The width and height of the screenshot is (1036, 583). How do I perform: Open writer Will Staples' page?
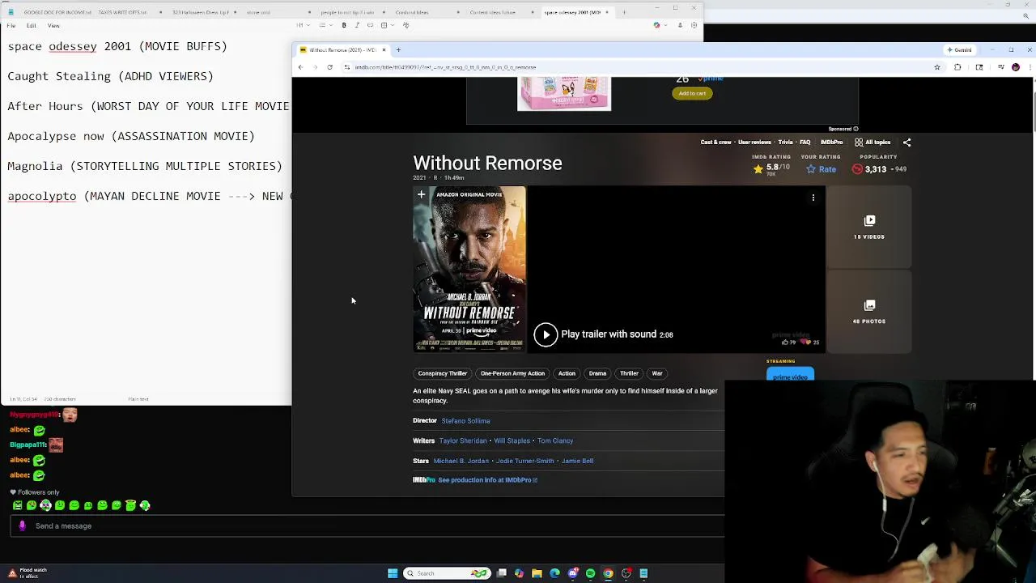pyautogui.click(x=512, y=441)
